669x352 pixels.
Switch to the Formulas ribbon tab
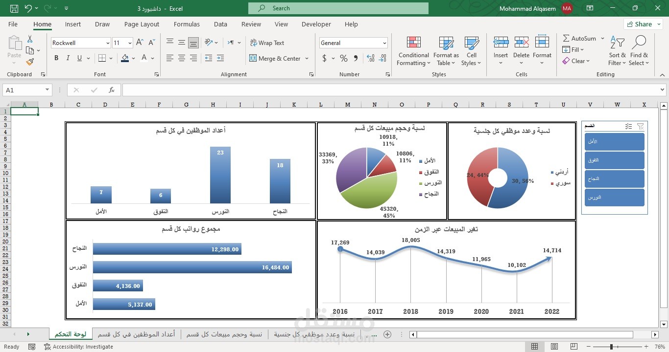(x=187, y=24)
